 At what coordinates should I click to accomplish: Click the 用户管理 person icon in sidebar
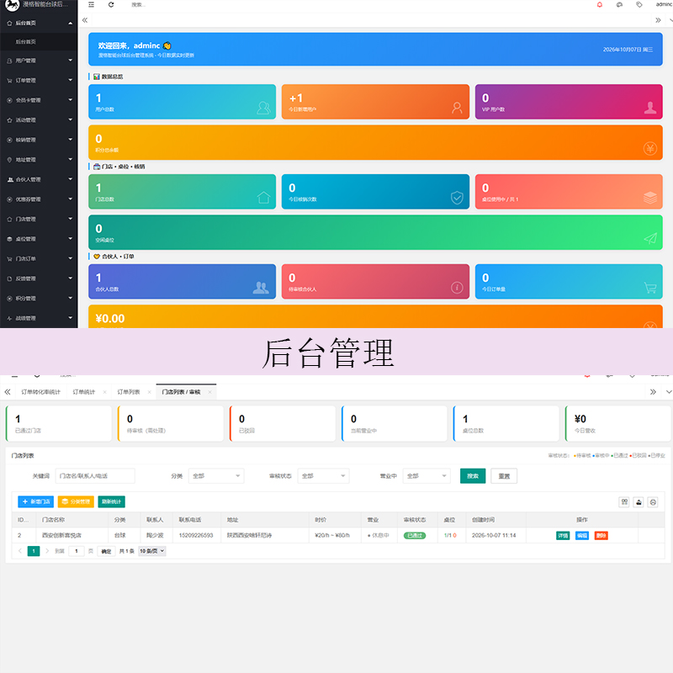click(x=9, y=61)
